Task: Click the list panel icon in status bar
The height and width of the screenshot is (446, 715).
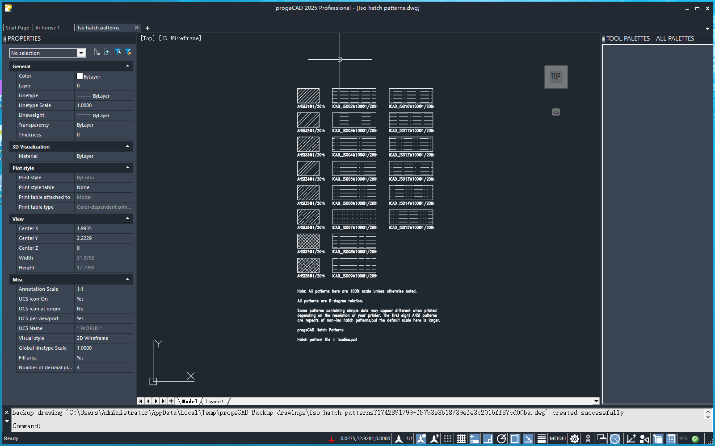Action: tap(671, 439)
